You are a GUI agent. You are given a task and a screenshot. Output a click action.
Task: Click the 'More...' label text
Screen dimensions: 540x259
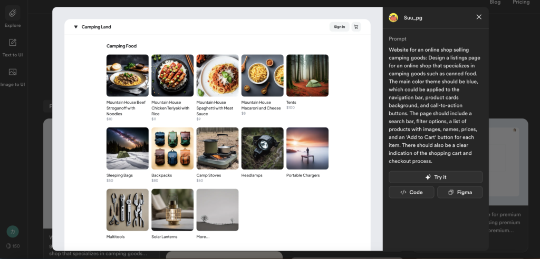click(203, 237)
